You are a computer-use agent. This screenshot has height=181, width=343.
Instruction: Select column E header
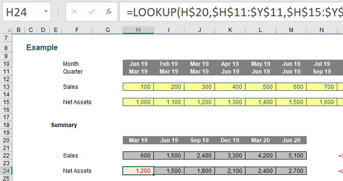(56, 30)
